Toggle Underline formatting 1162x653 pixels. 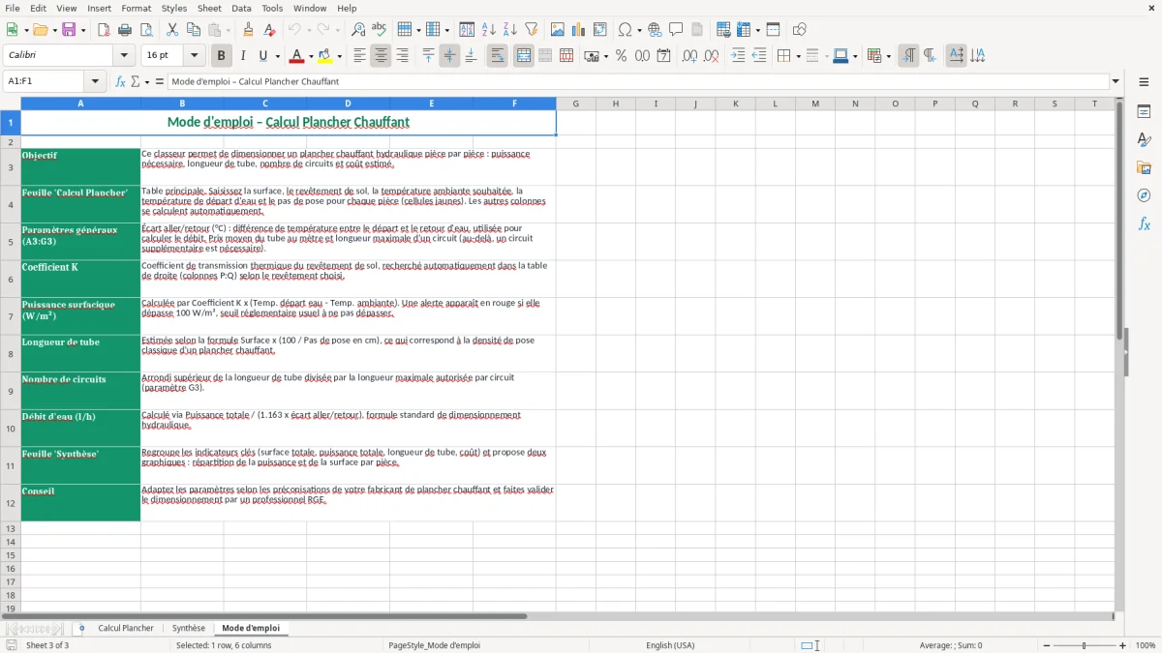(262, 56)
